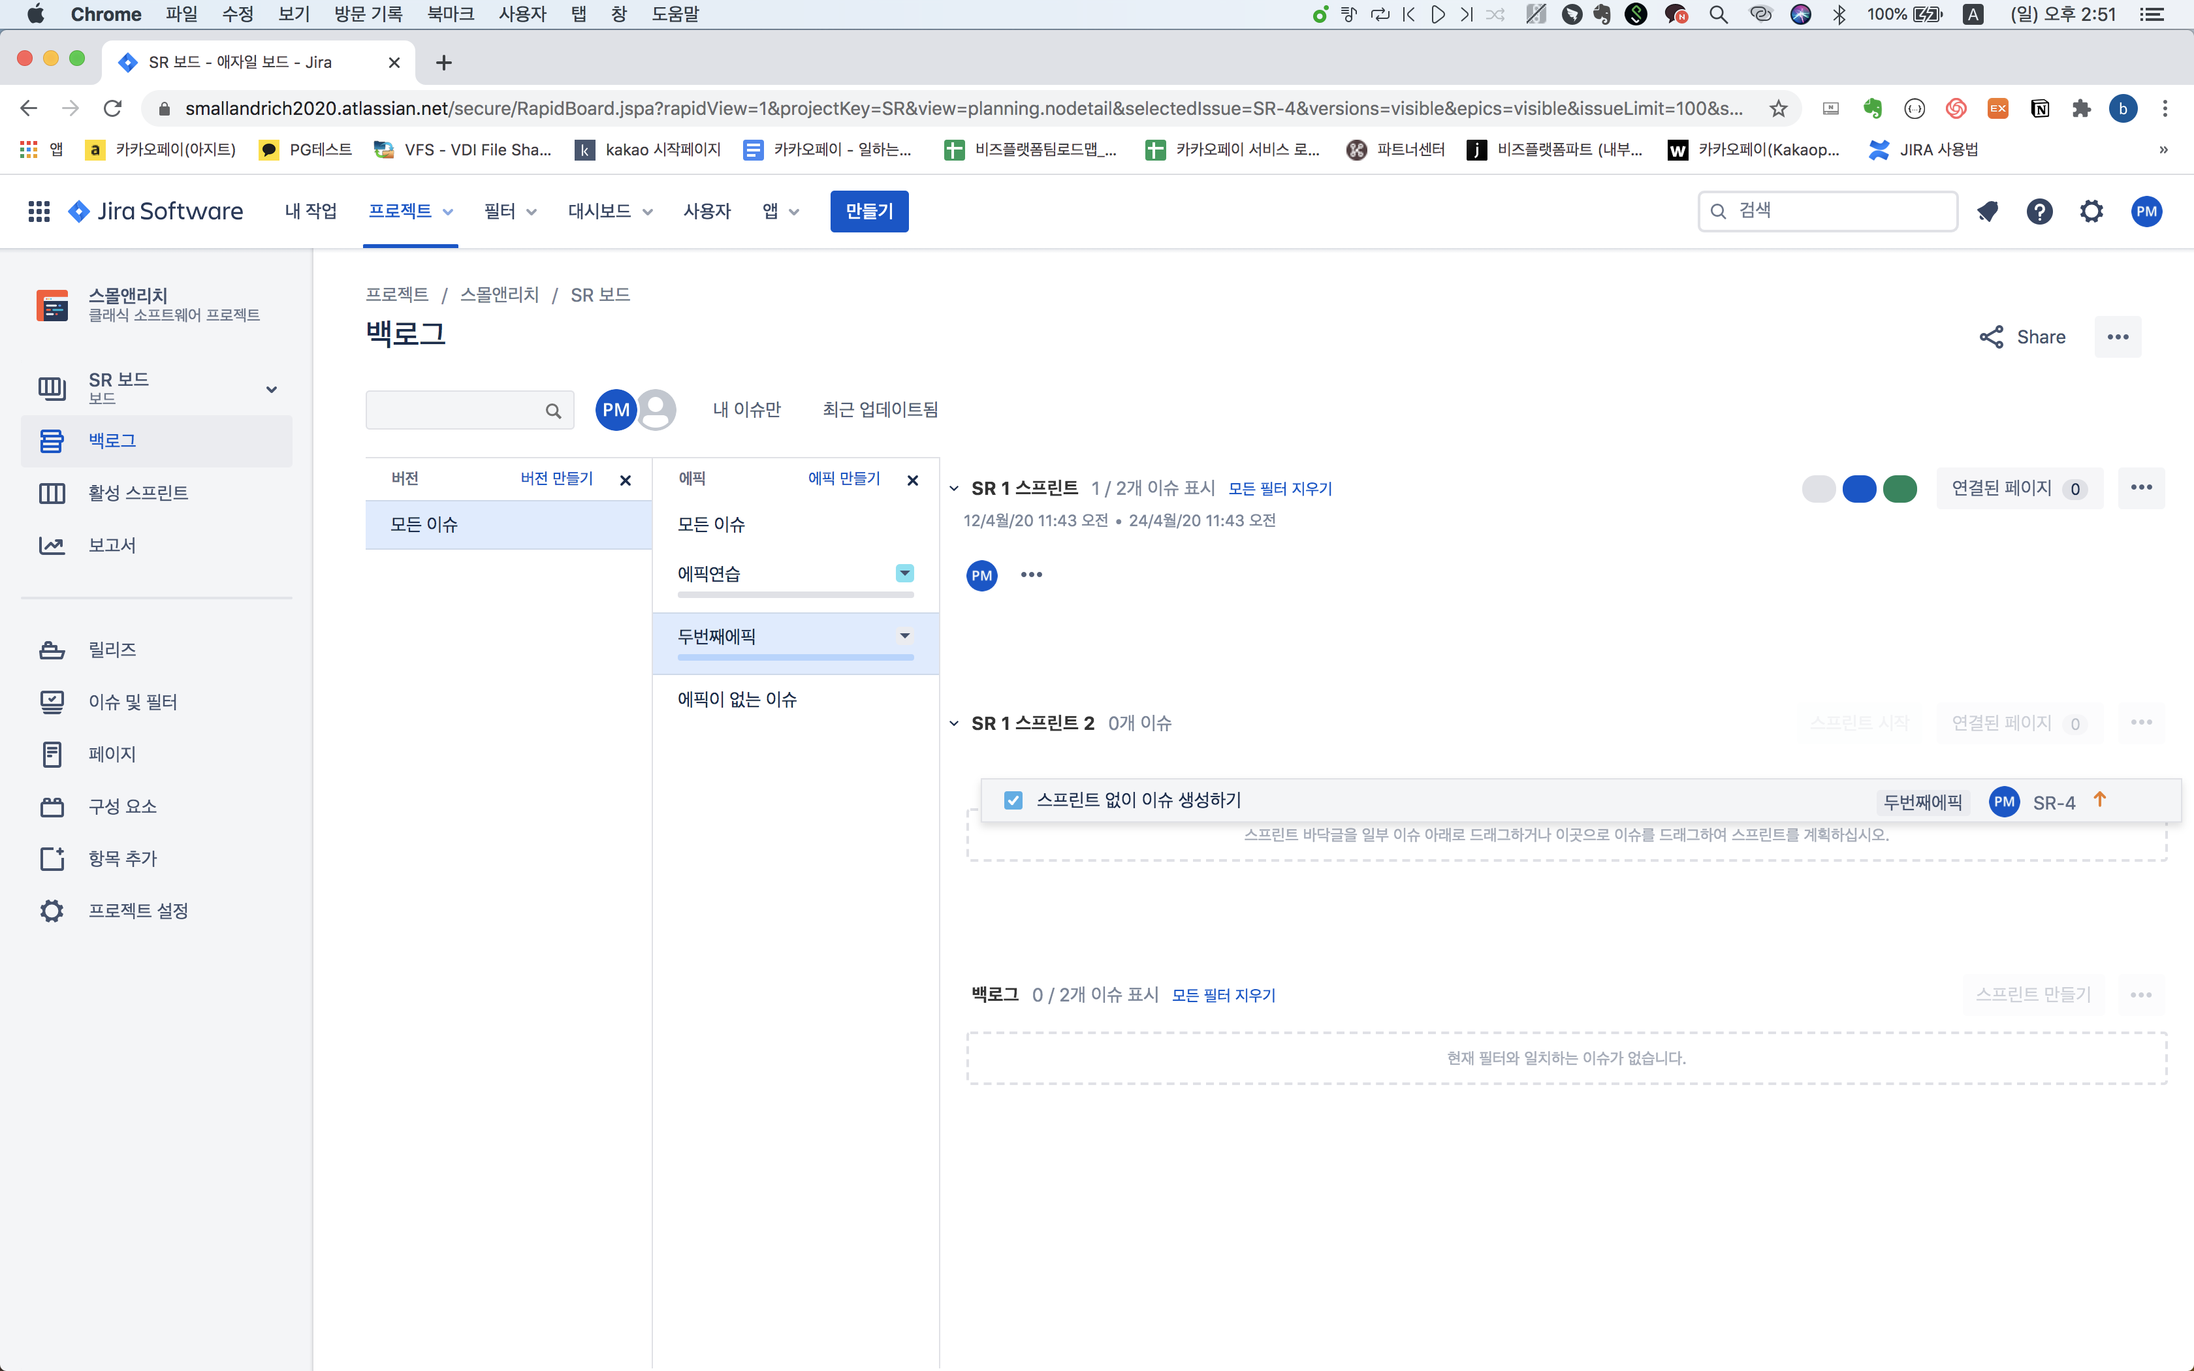Open the Jira app switcher grid icon
Screen dimensions: 2194x1371
(38, 212)
